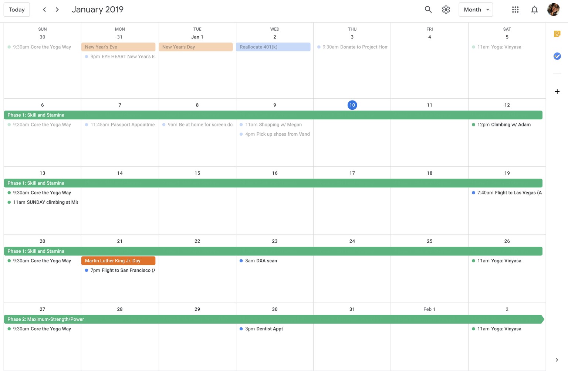Select date number 18

click(429, 173)
